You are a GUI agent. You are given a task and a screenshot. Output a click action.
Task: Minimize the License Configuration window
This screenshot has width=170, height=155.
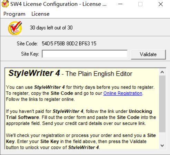point(120,4)
